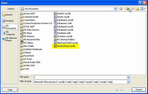Viewport: 148px width, 94px height.
Task: Select the Database3.accdb file
Action: (64, 30)
